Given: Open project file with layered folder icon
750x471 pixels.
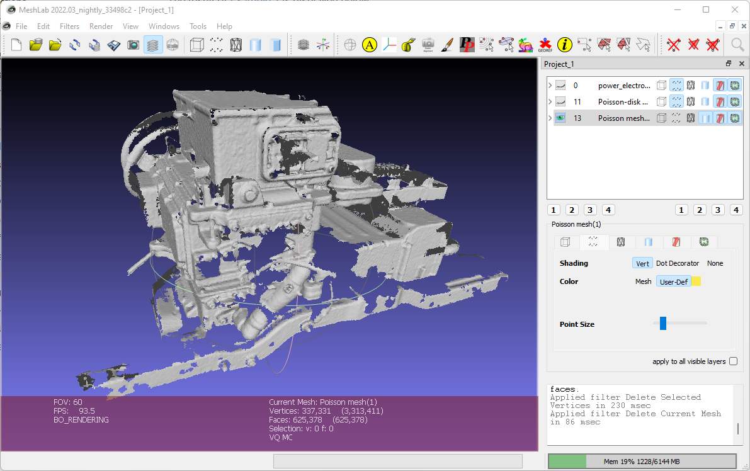Looking at the screenshot, I should pos(36,45).
